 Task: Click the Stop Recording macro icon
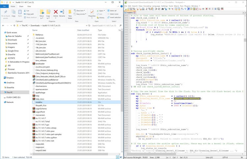coord(210,9)
